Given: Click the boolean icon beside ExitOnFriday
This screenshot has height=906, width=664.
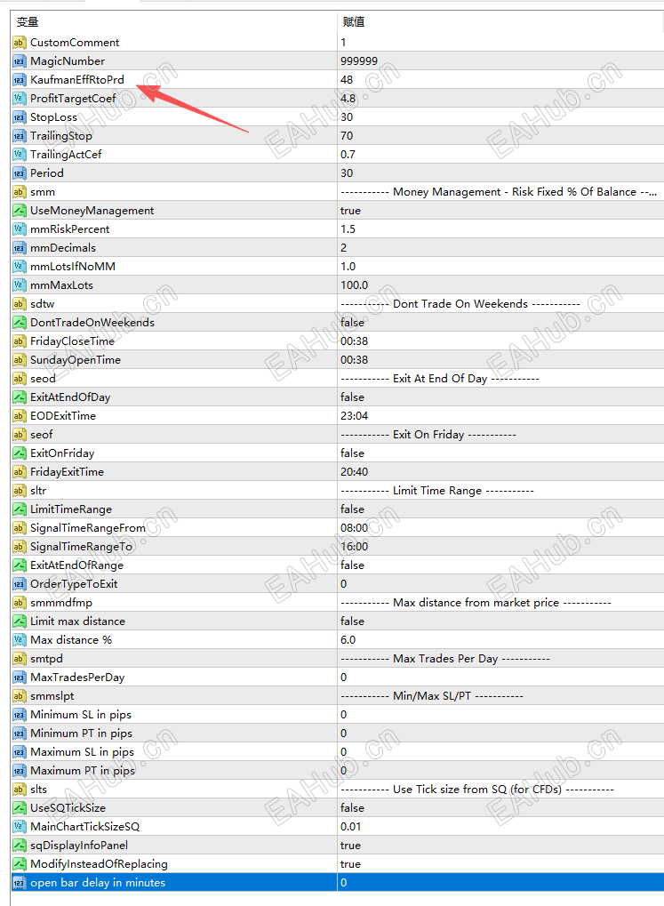Looking at the screenshot, I should pos(19,453).
